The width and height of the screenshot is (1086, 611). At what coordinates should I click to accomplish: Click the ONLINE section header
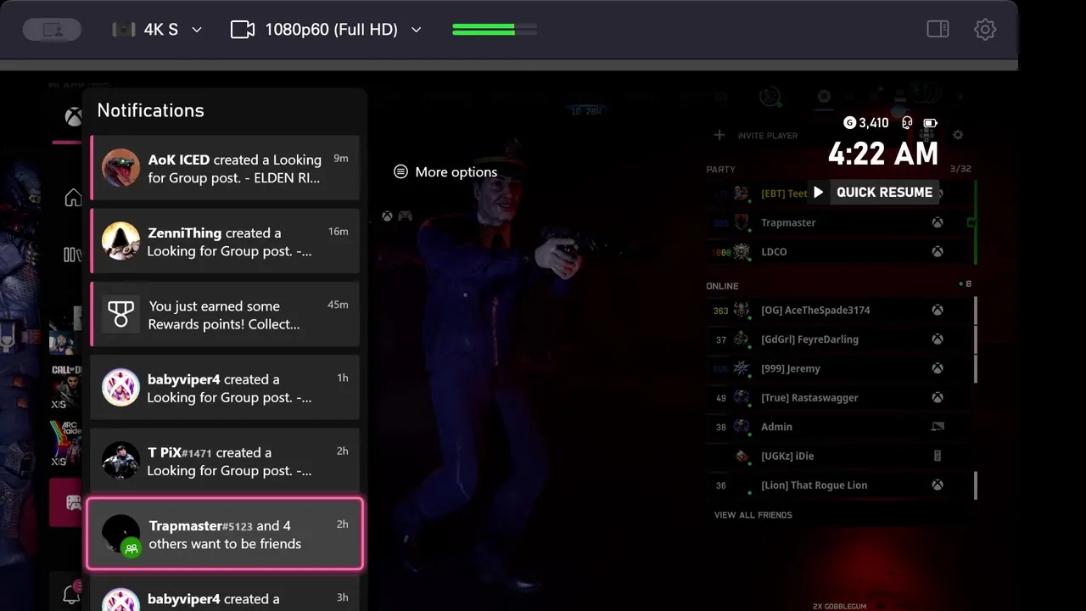[722, 287]
